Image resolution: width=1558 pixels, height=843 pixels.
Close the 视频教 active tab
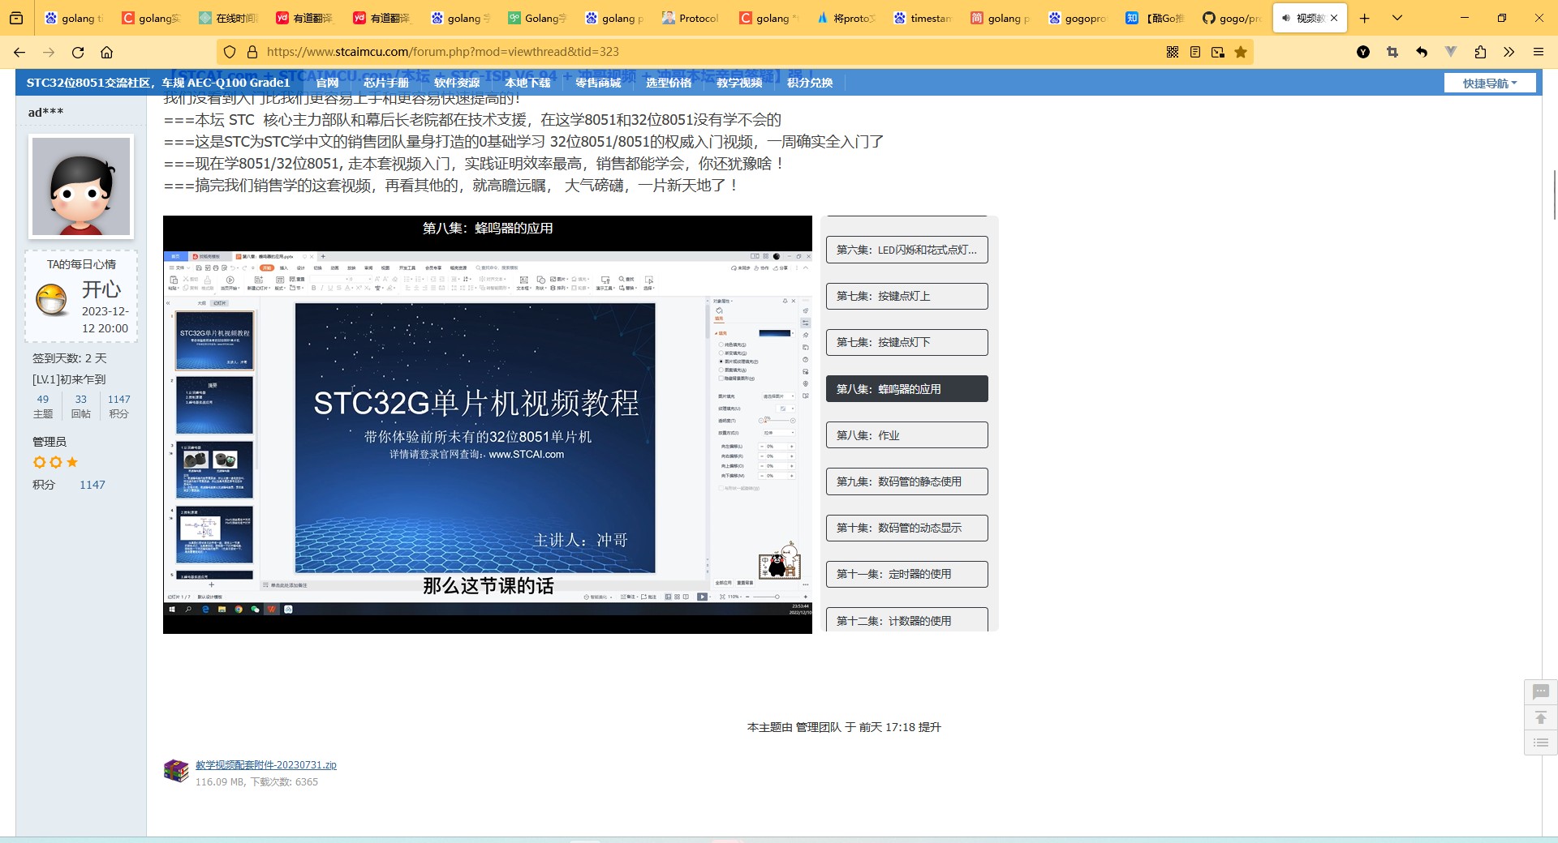(1334, 18)
